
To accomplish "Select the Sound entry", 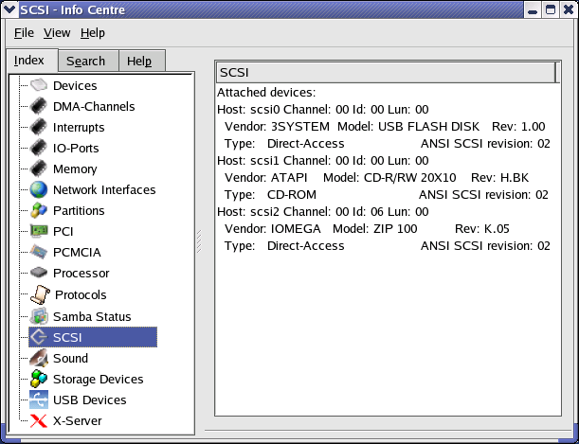I will pos(70,358).
